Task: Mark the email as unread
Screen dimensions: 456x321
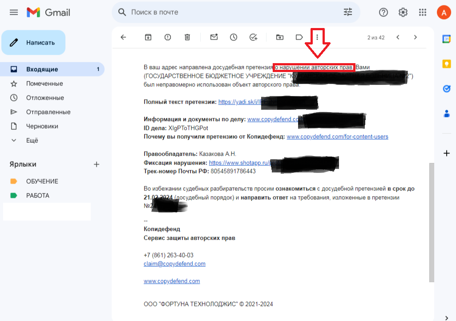Action: click(x=214, y=37)
